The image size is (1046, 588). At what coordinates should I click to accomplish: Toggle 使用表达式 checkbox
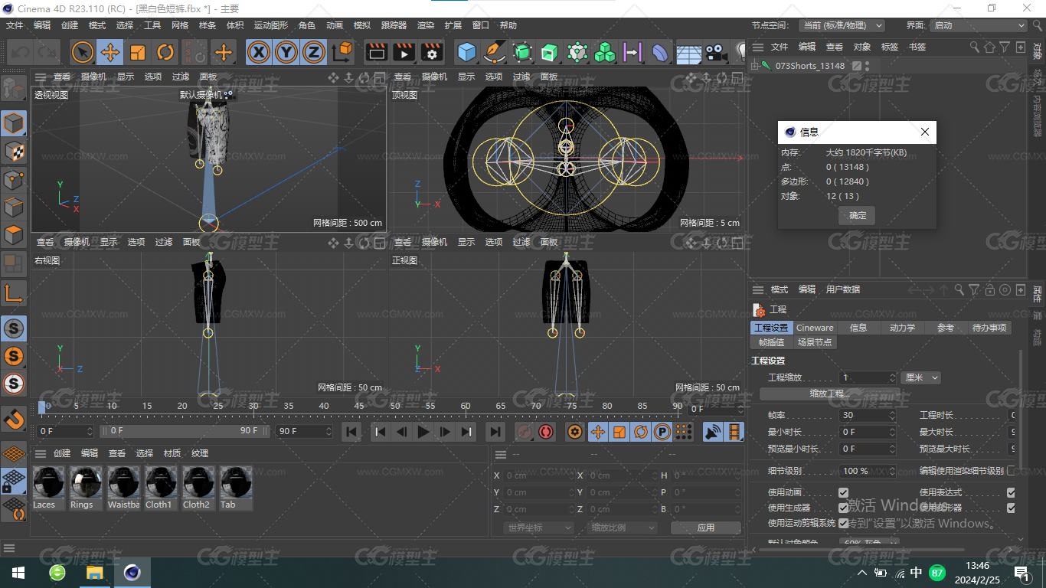click(x=1011, y=492)
